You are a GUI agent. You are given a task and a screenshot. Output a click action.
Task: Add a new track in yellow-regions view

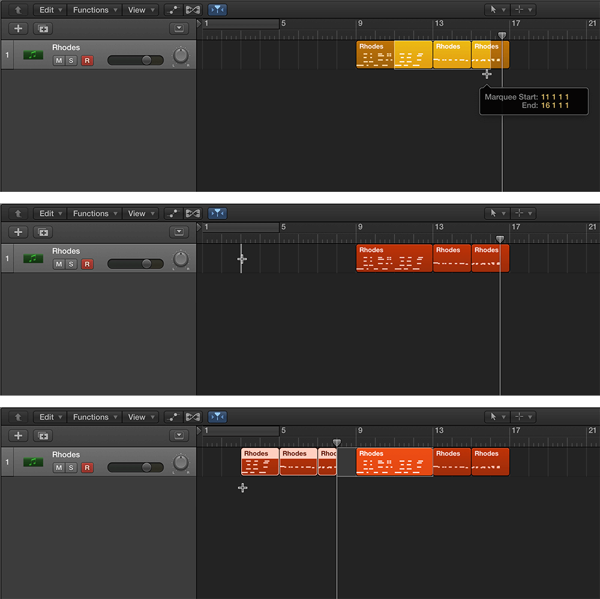[18, 29]
